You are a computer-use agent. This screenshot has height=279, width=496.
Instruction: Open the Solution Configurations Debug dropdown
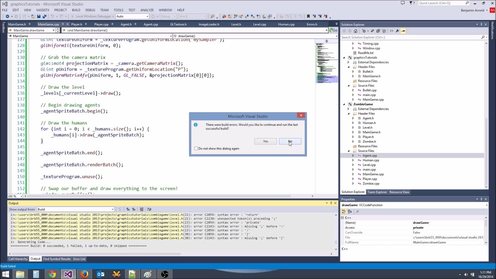167,16
